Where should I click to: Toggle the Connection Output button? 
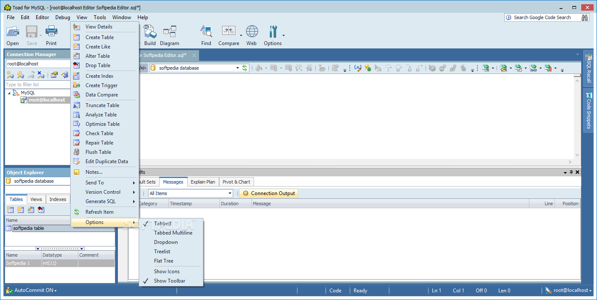[x=269, y=193]
